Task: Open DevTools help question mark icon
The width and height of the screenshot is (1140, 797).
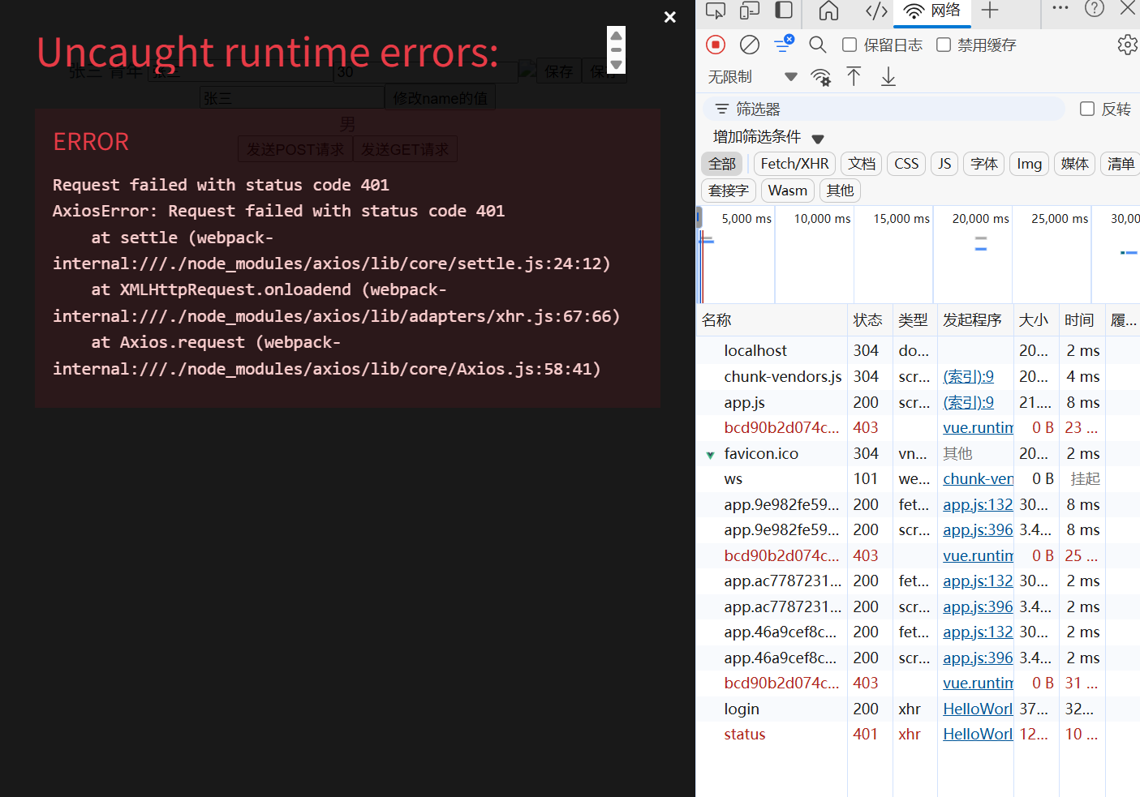Action: coord(1095,9)
